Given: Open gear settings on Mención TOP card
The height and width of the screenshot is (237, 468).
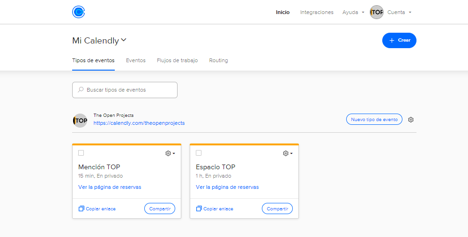Looking at the screenshot, I should [170, 153].
